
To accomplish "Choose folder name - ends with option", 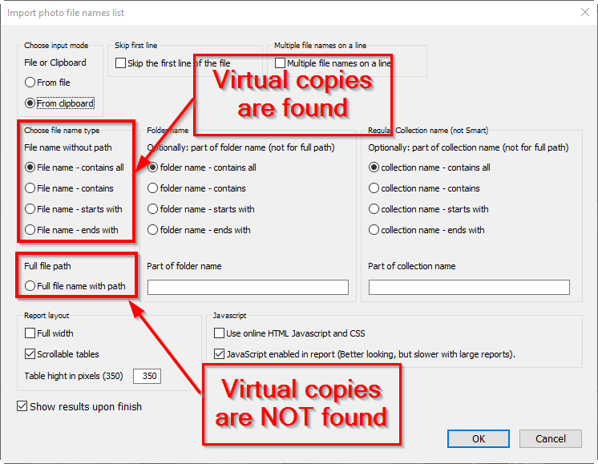I will coord(153,230).
